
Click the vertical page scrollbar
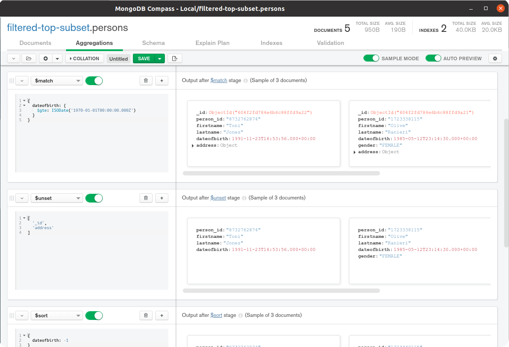pyautogui.click(x=506, y=183)
